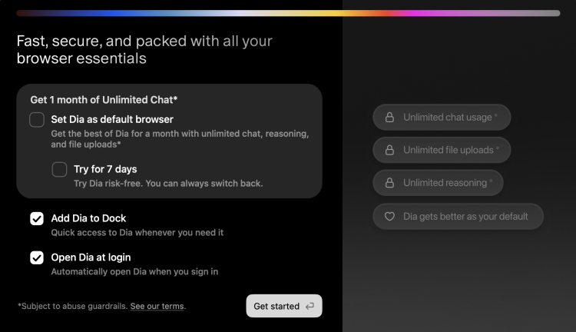Enable the Set Dia as default browser checkbox
576x332 pixels.
click(x=37, y=120)
